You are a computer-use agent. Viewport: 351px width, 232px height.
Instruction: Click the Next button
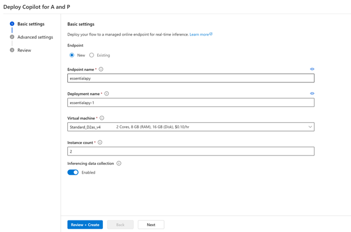(x=151, y=224)
